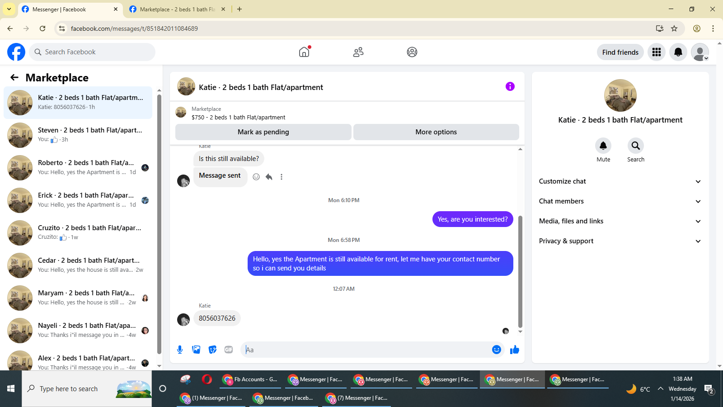Switch to Marketplace 2 beds 1 bath tab
This screenshot has height=407, width=723.
[177, 9]
